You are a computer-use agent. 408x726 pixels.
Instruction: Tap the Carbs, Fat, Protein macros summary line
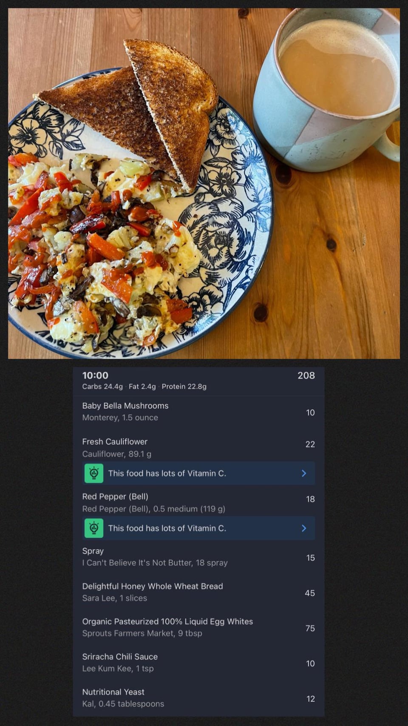(x=144, y=387)
